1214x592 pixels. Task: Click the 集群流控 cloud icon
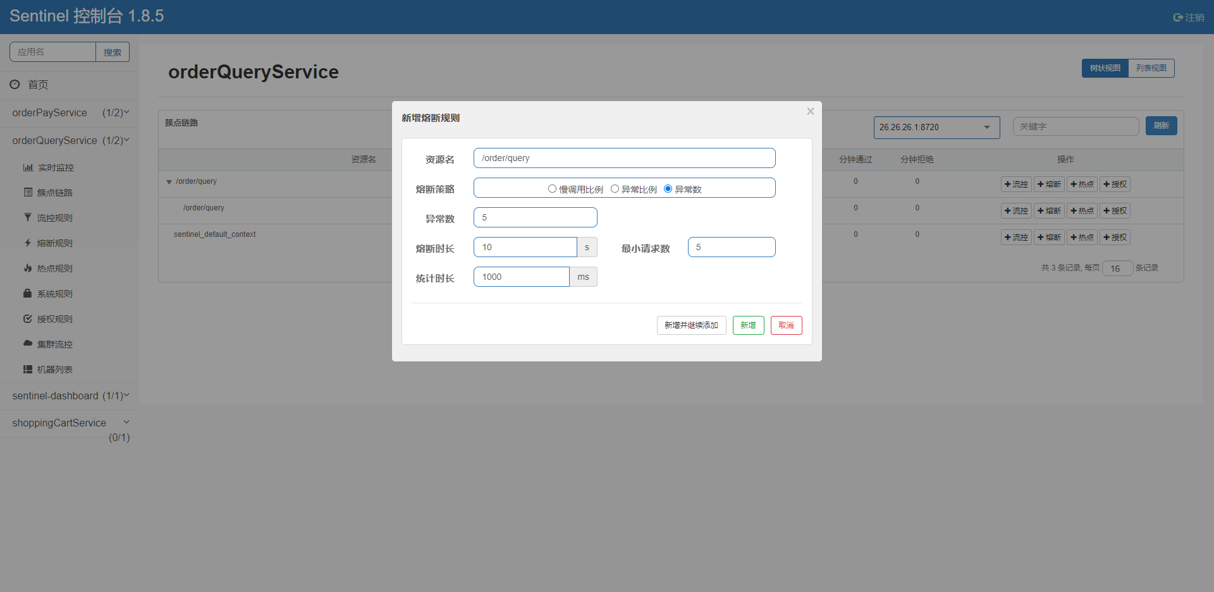28,343
